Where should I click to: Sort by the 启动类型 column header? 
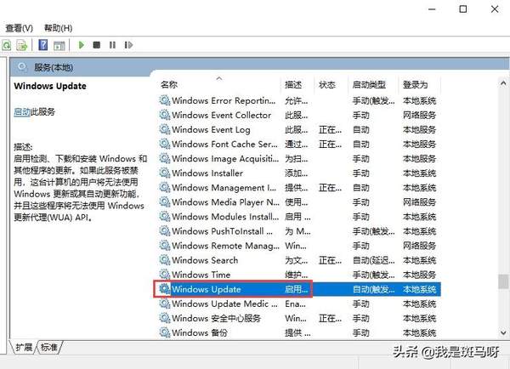[x=369, y=85]
